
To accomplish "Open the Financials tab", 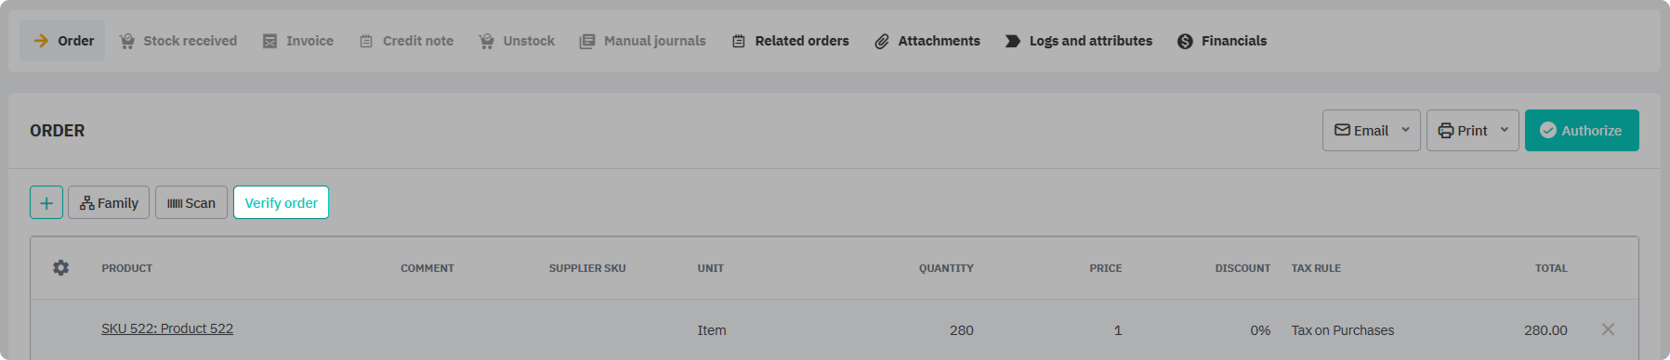I will (x=1222, y=41).
